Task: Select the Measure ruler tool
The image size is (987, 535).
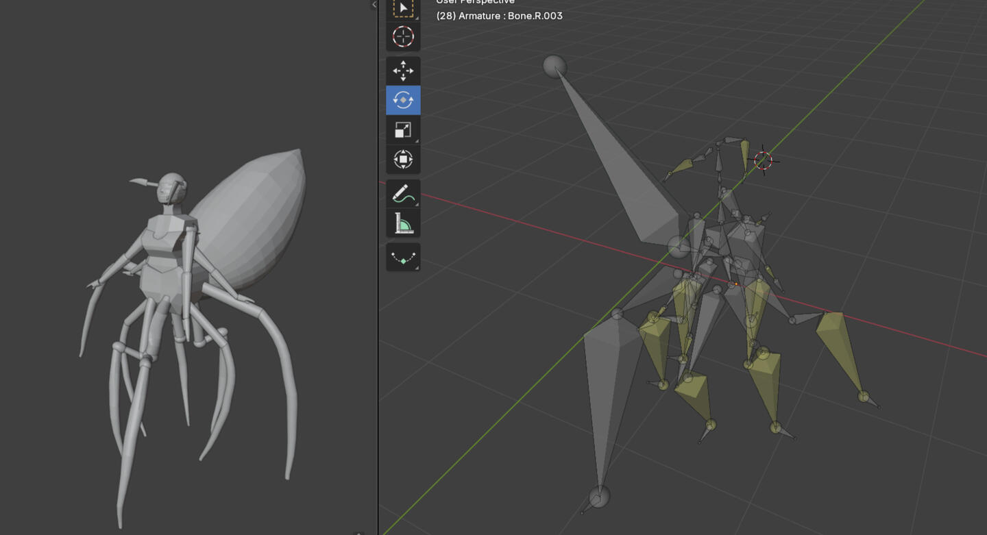Action: (x=403, y=223)
